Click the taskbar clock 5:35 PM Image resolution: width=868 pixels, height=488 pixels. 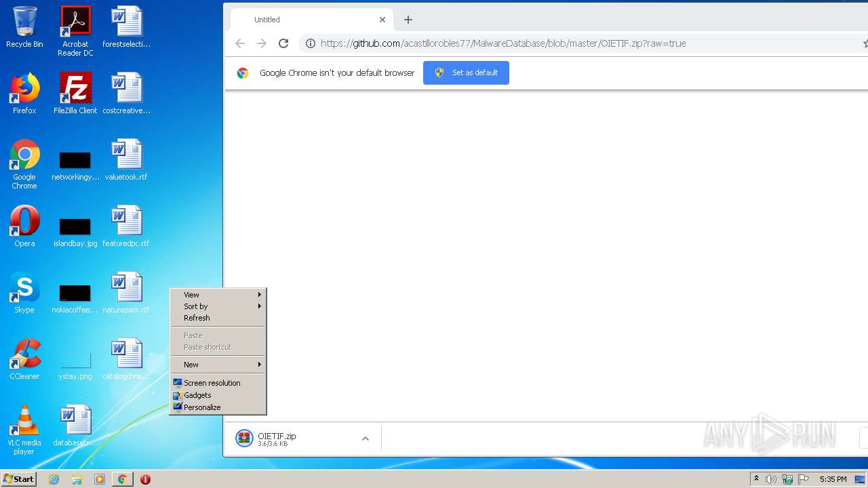(x=833, y=479)
